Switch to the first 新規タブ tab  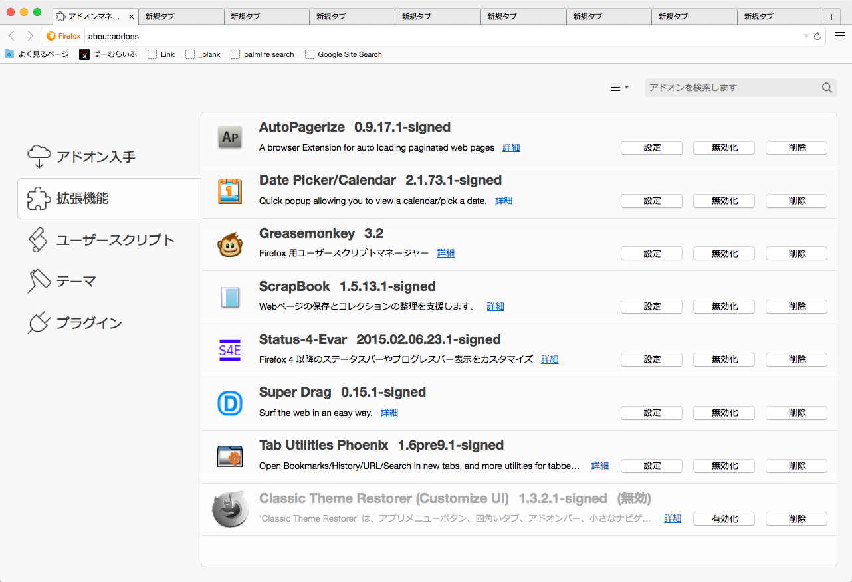181,17
